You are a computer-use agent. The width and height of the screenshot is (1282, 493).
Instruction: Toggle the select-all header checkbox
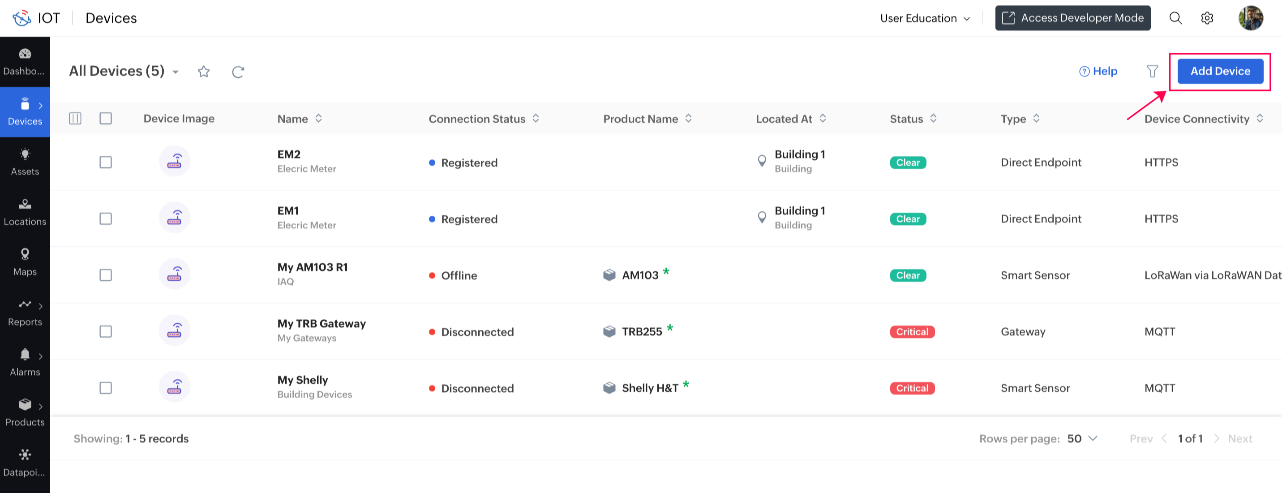click(106, 118)
